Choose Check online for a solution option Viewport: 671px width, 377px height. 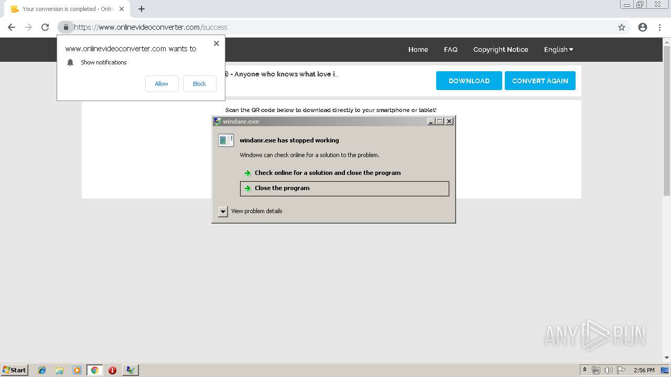(x=344, y=173)
